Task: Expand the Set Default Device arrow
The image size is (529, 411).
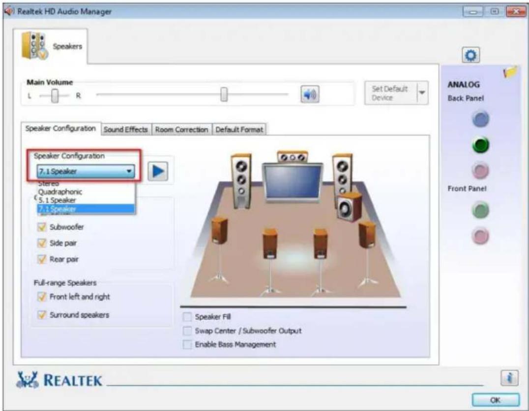Action: click(422, 93)
